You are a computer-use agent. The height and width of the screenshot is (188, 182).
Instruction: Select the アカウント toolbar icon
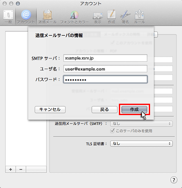click(x=26, y=17)
